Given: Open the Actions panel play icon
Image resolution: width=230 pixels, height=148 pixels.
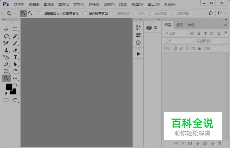Looking at the screenshot, I should pos(138,54).
